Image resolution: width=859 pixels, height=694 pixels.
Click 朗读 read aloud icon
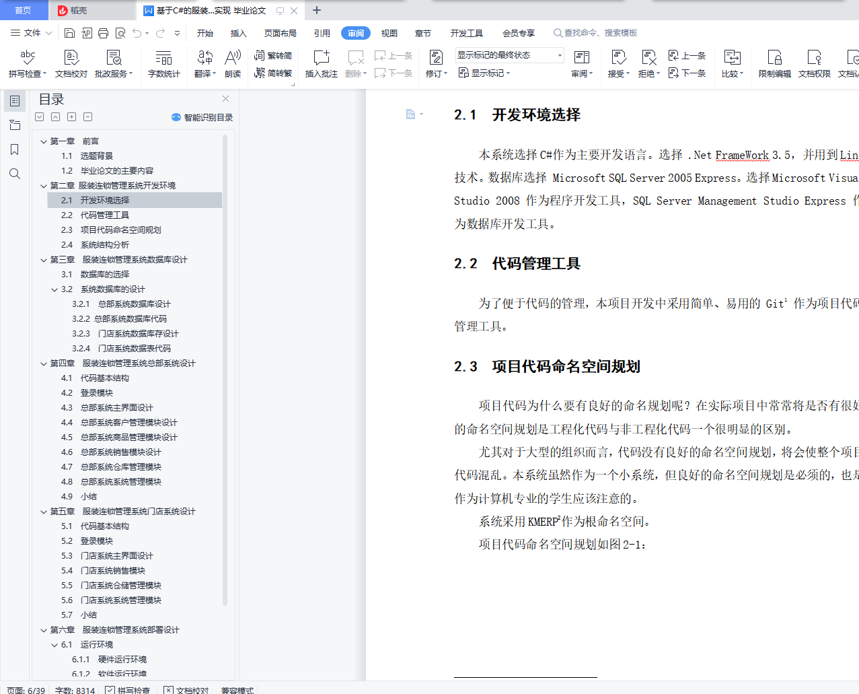[x=233, y=65]
